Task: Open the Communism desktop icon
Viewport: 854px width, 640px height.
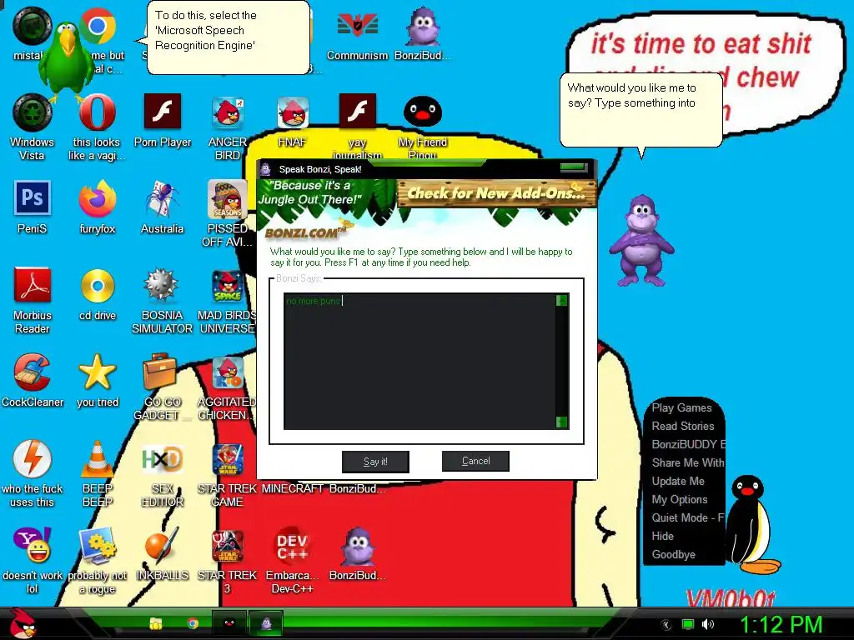Action: pyautogui.click(x=357, y=26)
